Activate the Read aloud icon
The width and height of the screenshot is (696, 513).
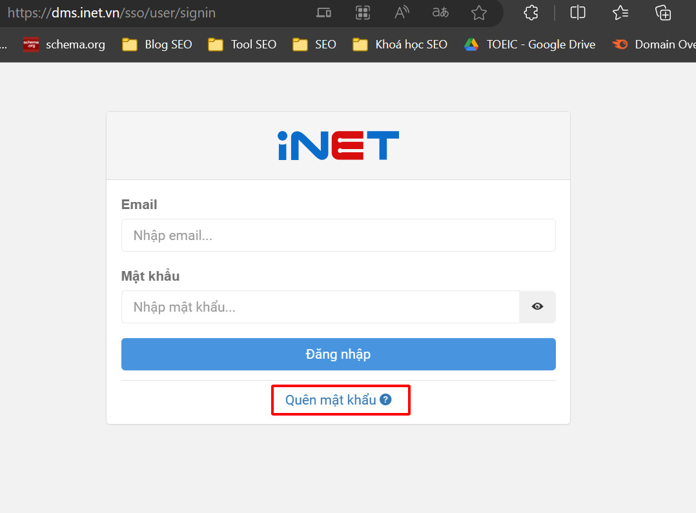(x=402, y=13)
